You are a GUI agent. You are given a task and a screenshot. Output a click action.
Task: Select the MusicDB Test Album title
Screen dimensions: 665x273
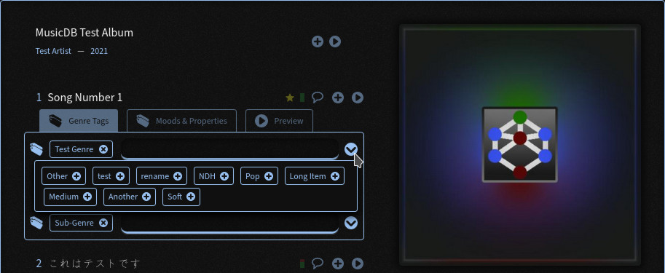[84, 33]
